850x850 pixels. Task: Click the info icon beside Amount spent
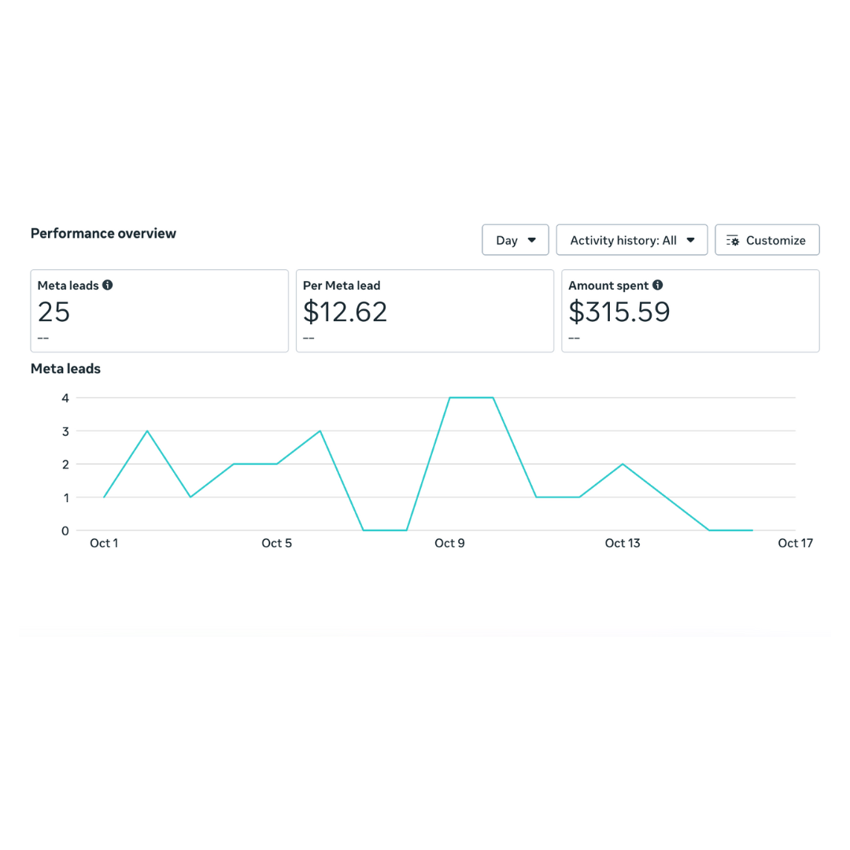pyautogui.click(x=657, y=285)
